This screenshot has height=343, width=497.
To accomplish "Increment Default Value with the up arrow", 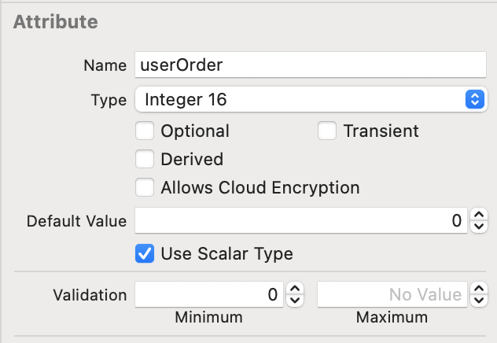I will [x=478, y=216].
